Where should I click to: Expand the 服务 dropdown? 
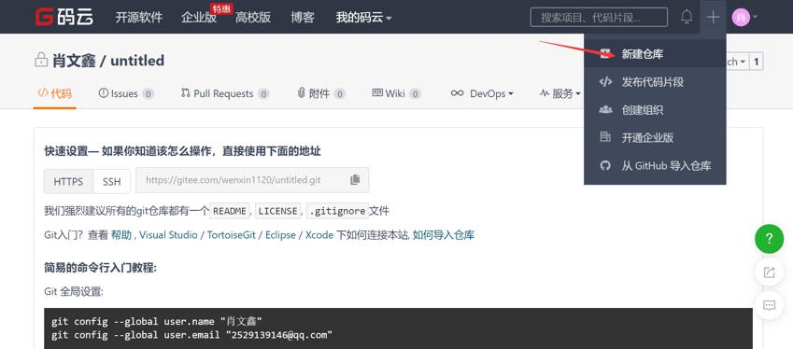pos(559,93)
